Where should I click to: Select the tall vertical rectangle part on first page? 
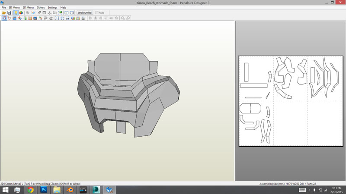(246, 72)
